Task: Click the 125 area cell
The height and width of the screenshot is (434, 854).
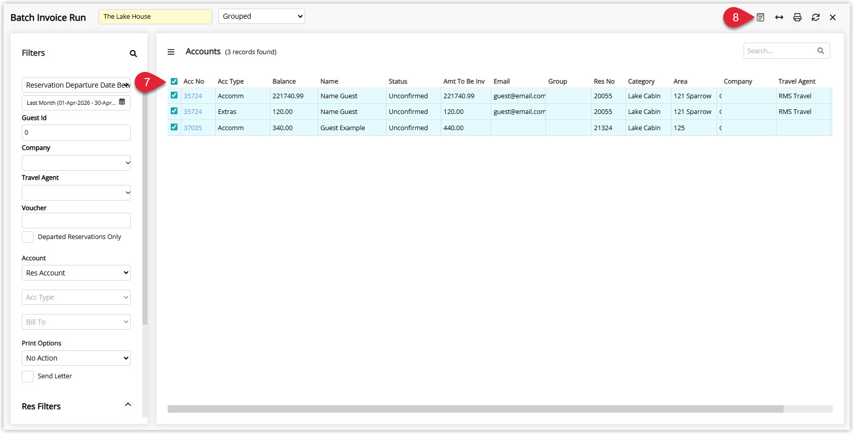Action: (x=694, y=128)
